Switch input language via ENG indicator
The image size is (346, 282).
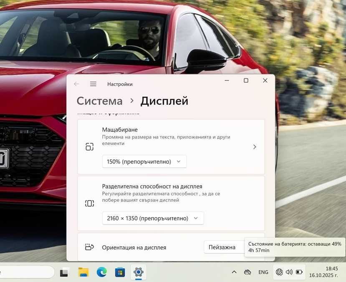(x=263, y=272)
